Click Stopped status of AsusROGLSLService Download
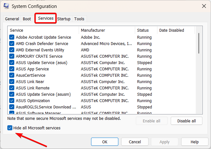The width and height of the screenshot is (211, 149). tap(144, 107)
